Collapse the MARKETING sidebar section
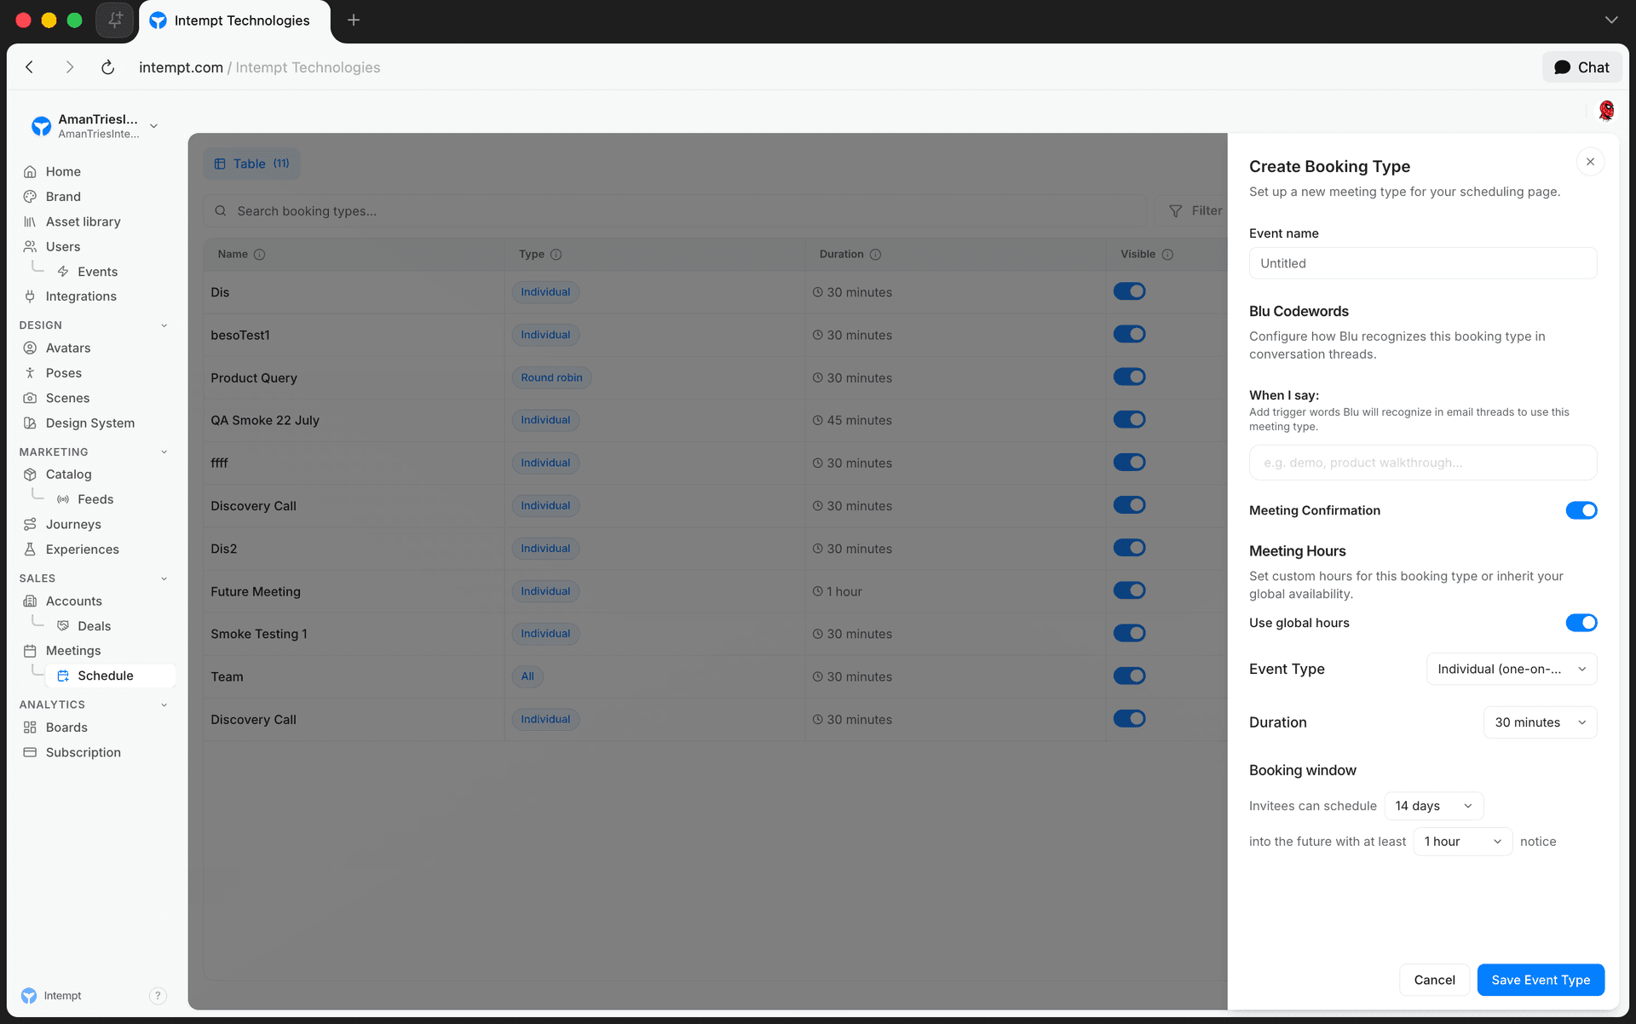This screenshot has width=1636, height=1024. click(164, 452)
